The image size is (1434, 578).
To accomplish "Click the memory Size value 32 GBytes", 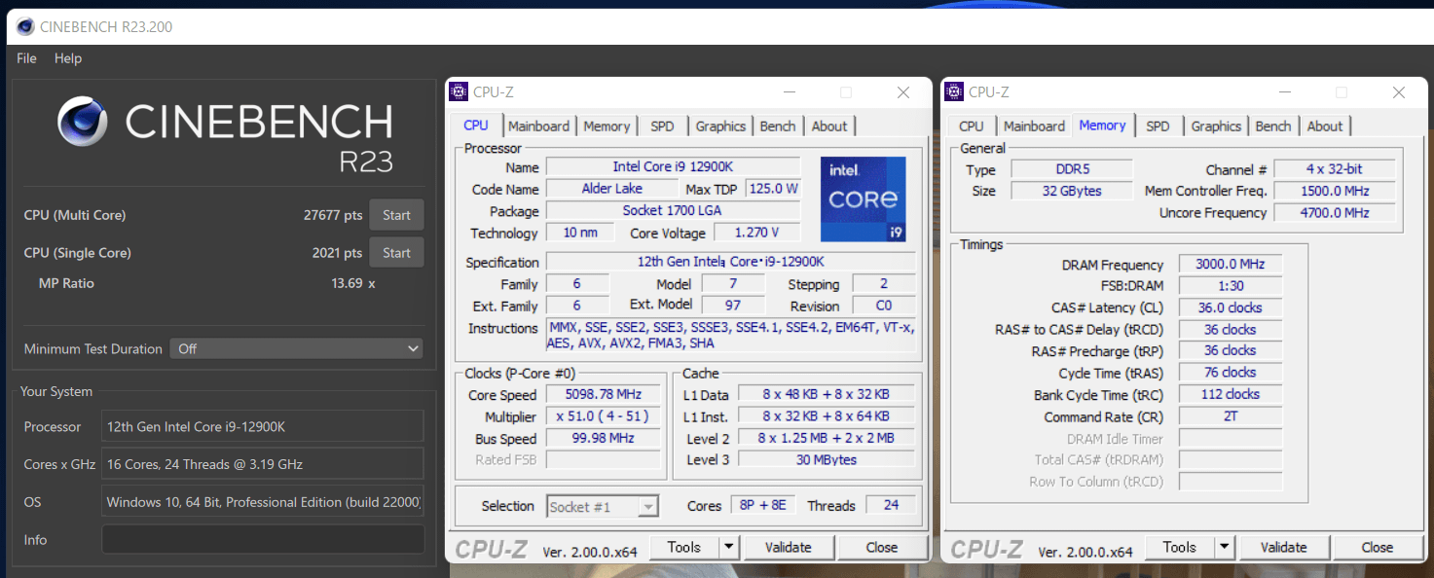I will coord(1072,191).
